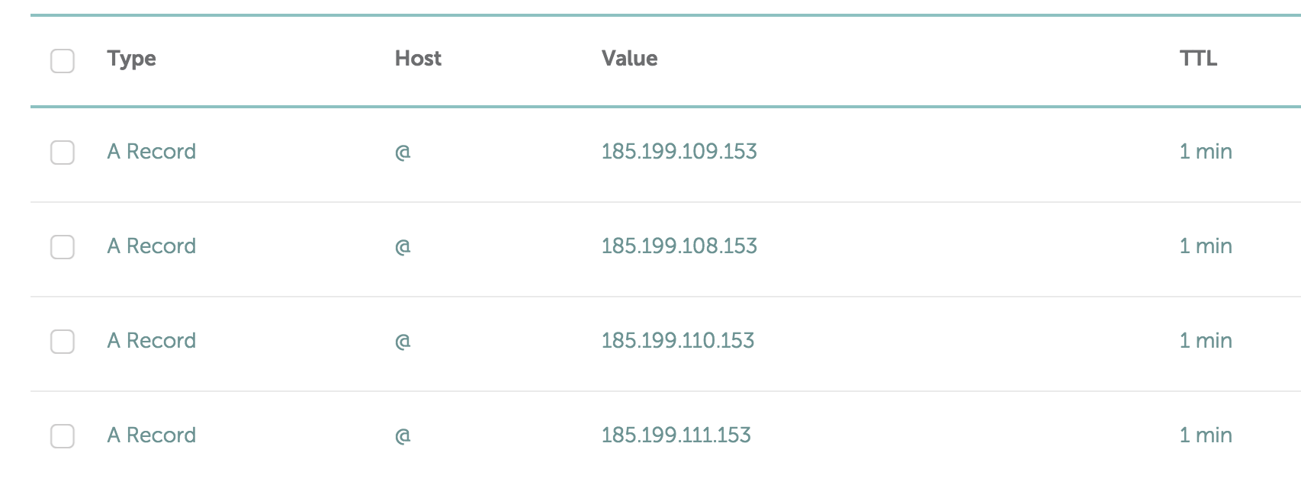Edit the value 185.199.108.153
This screenshot has width=1301, height=485.
click(679, 246)
